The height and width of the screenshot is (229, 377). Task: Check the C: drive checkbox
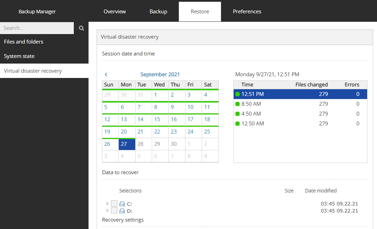pos(114,203)
